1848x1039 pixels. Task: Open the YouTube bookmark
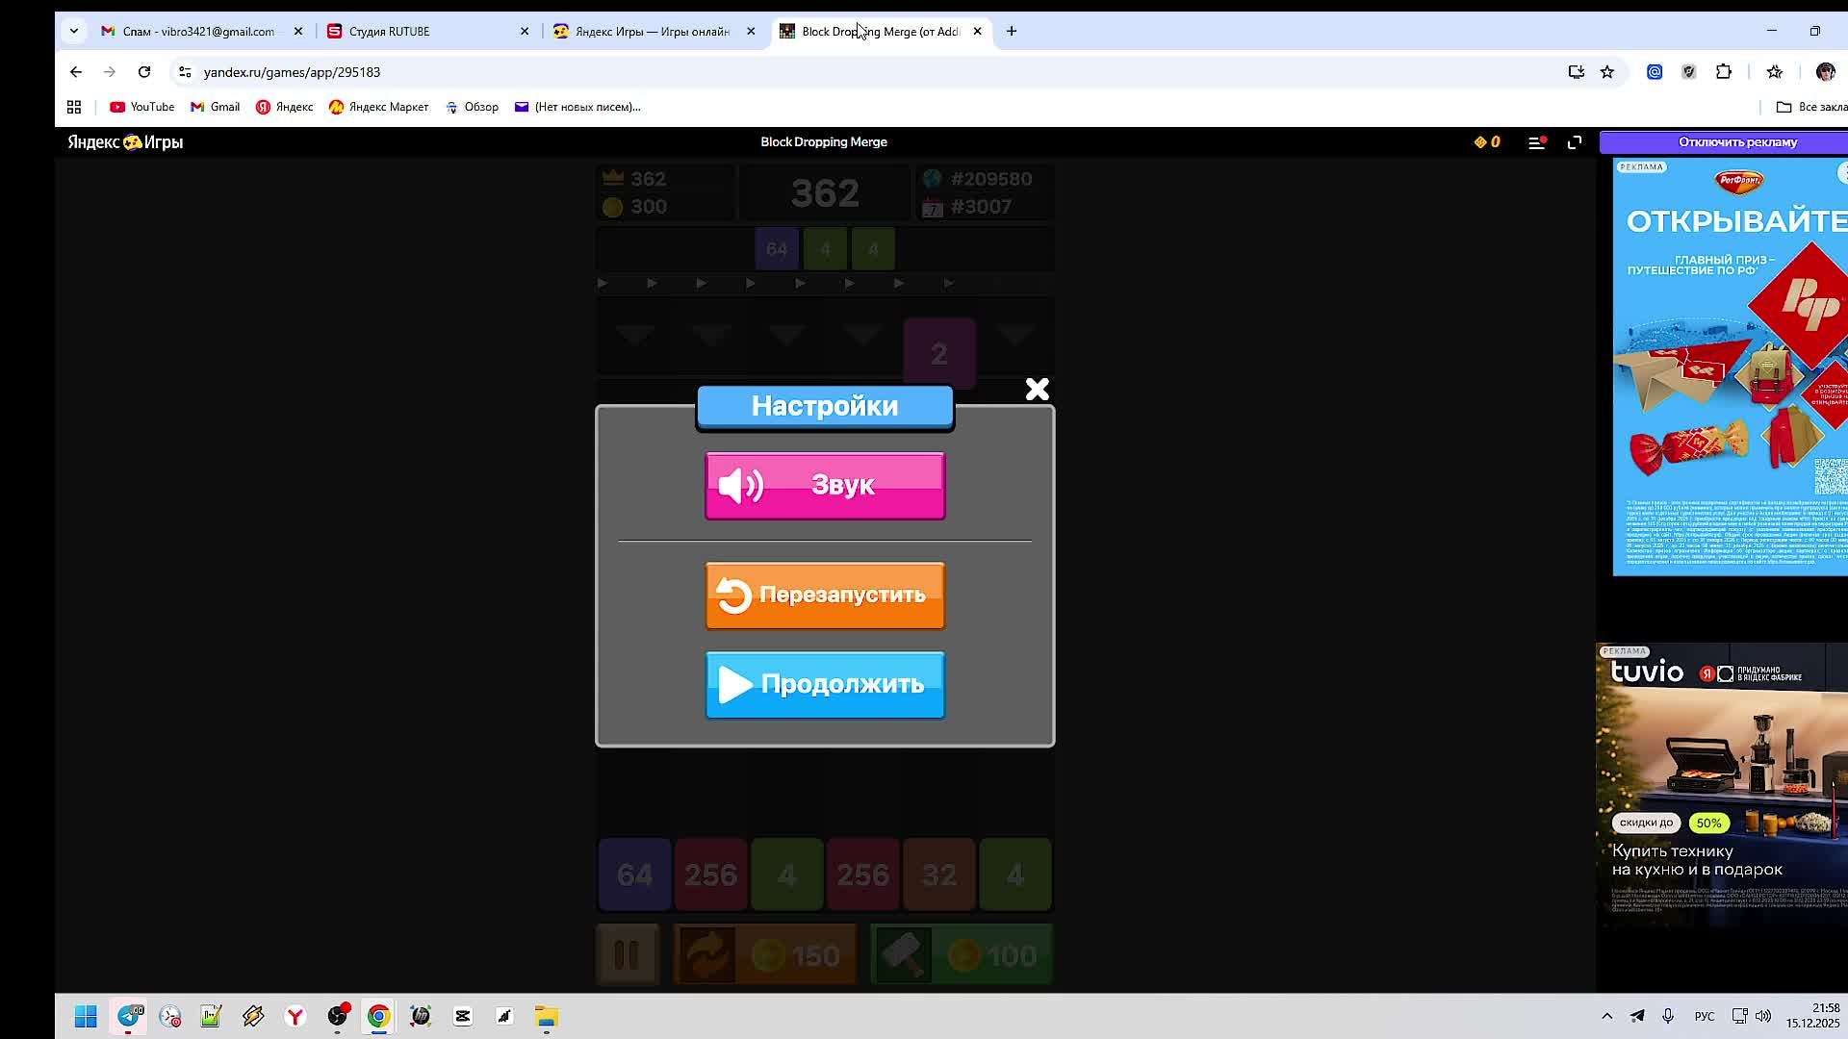point(142,107)
